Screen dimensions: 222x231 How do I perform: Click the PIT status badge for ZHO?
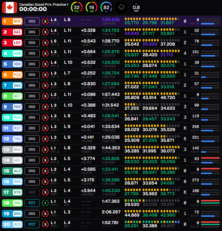tap(32, 203)
